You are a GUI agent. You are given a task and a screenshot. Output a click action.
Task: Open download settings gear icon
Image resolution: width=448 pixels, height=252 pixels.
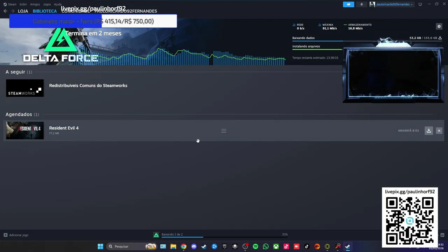(439, 26)
